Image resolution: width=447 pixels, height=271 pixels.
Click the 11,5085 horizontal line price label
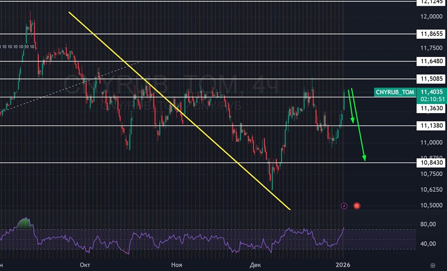pos(430,79)
